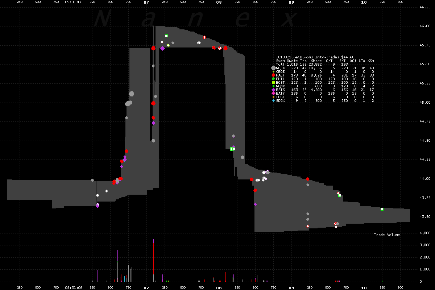This screenshot has width=435, height=290.
Task: Click the 46.00 price axis label
Action: [x=424, y=26]
